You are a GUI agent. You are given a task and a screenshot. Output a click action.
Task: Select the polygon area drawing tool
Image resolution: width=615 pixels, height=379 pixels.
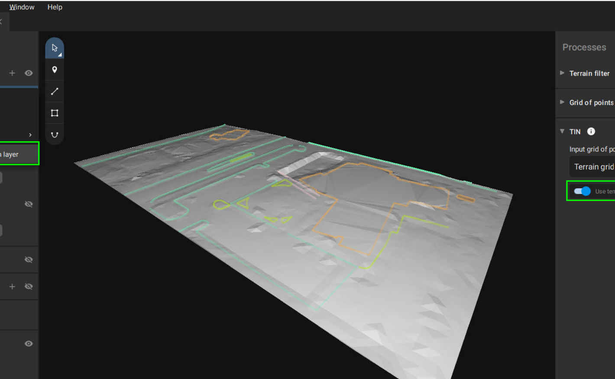[55, 113]
